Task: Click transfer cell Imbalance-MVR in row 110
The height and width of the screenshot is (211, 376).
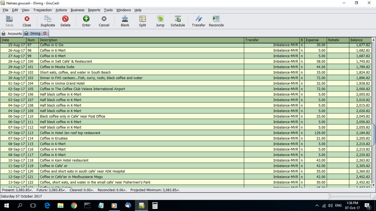Action: [272, 116]
